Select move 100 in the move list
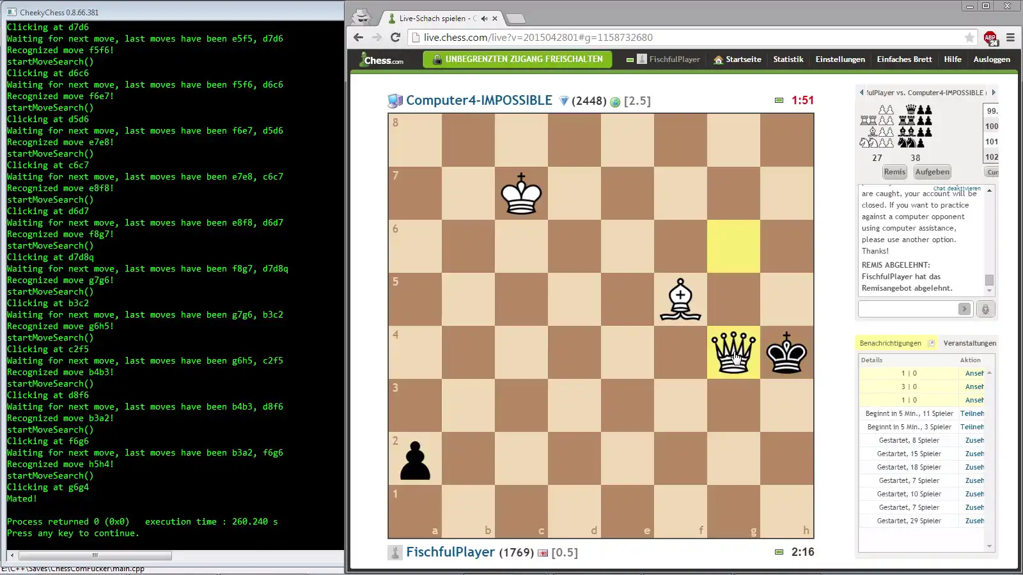 click(x=991, y=126)
